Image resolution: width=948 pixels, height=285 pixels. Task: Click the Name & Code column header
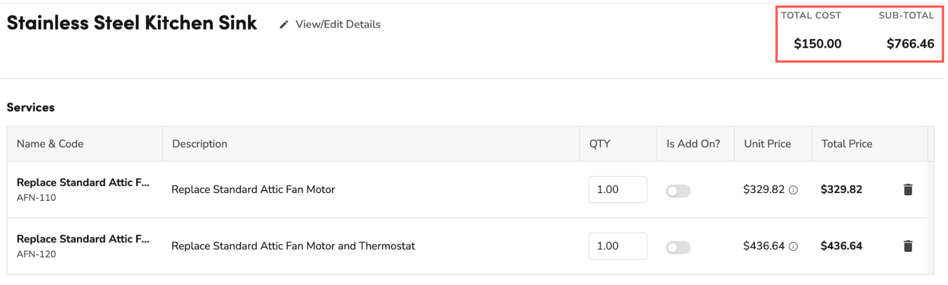[x=50, y=144]
